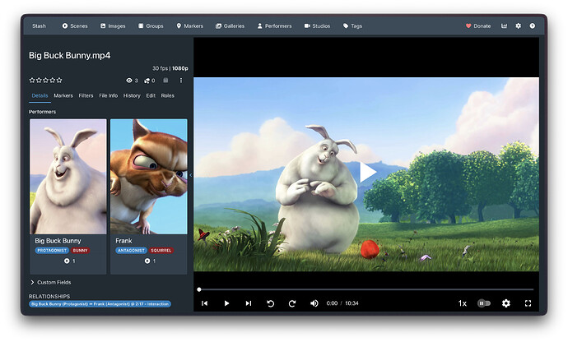Screen dimensions: 568x342
Task: Click the Frank performer name
Action: 123,241
